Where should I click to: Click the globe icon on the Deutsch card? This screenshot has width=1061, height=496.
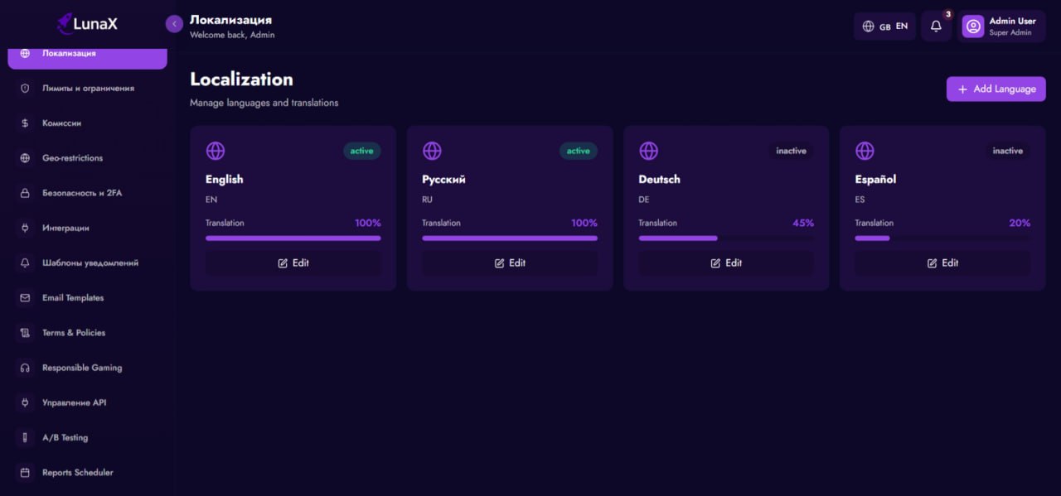649,151
